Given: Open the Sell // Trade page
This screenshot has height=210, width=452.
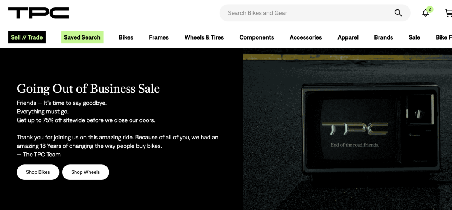Looking at the screenshot, I should pos(27,37).
